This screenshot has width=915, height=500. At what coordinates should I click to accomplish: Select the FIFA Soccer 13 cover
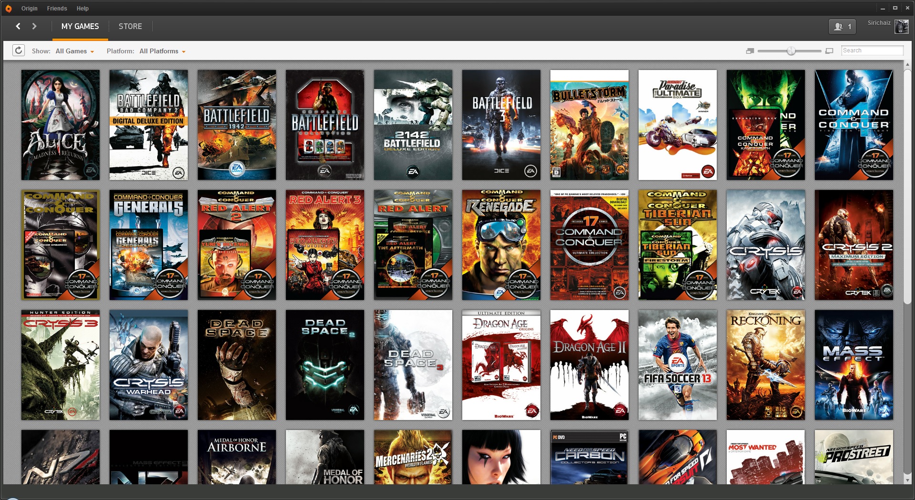click(x=678, y=365)
